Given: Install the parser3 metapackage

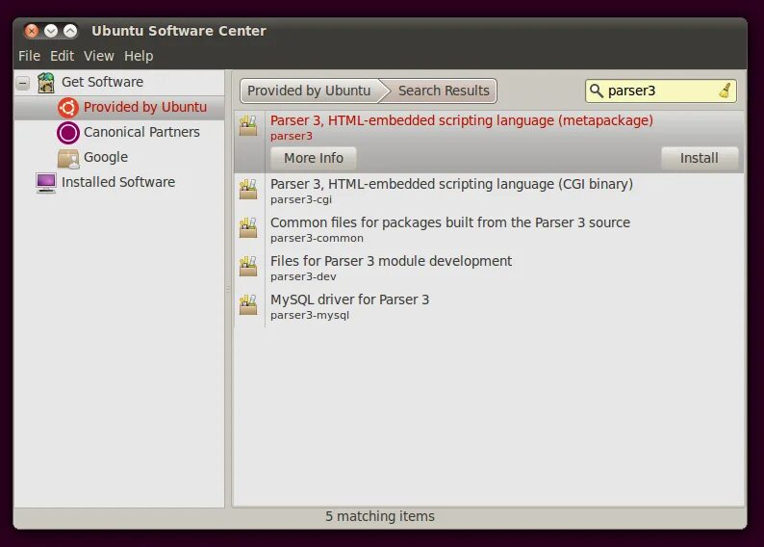Looking at the screenshot, I should (x=700, y=158).
